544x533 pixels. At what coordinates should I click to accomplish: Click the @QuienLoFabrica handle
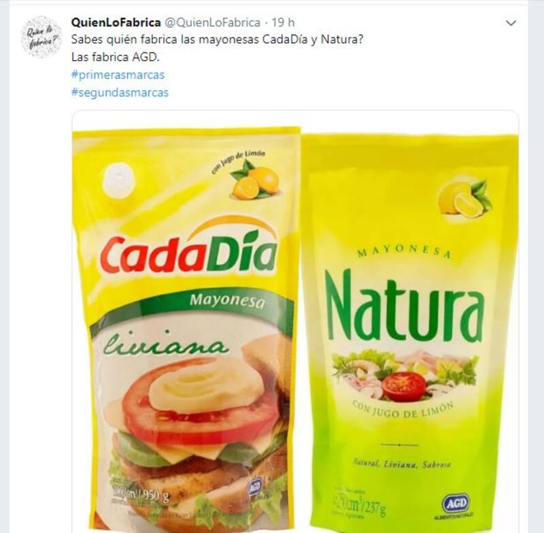[x=212, y=22]
